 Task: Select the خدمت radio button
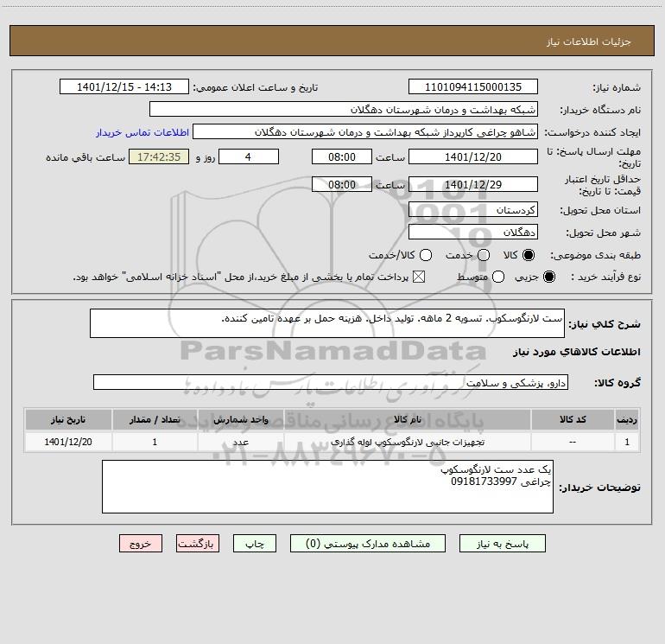pos(484,255)
